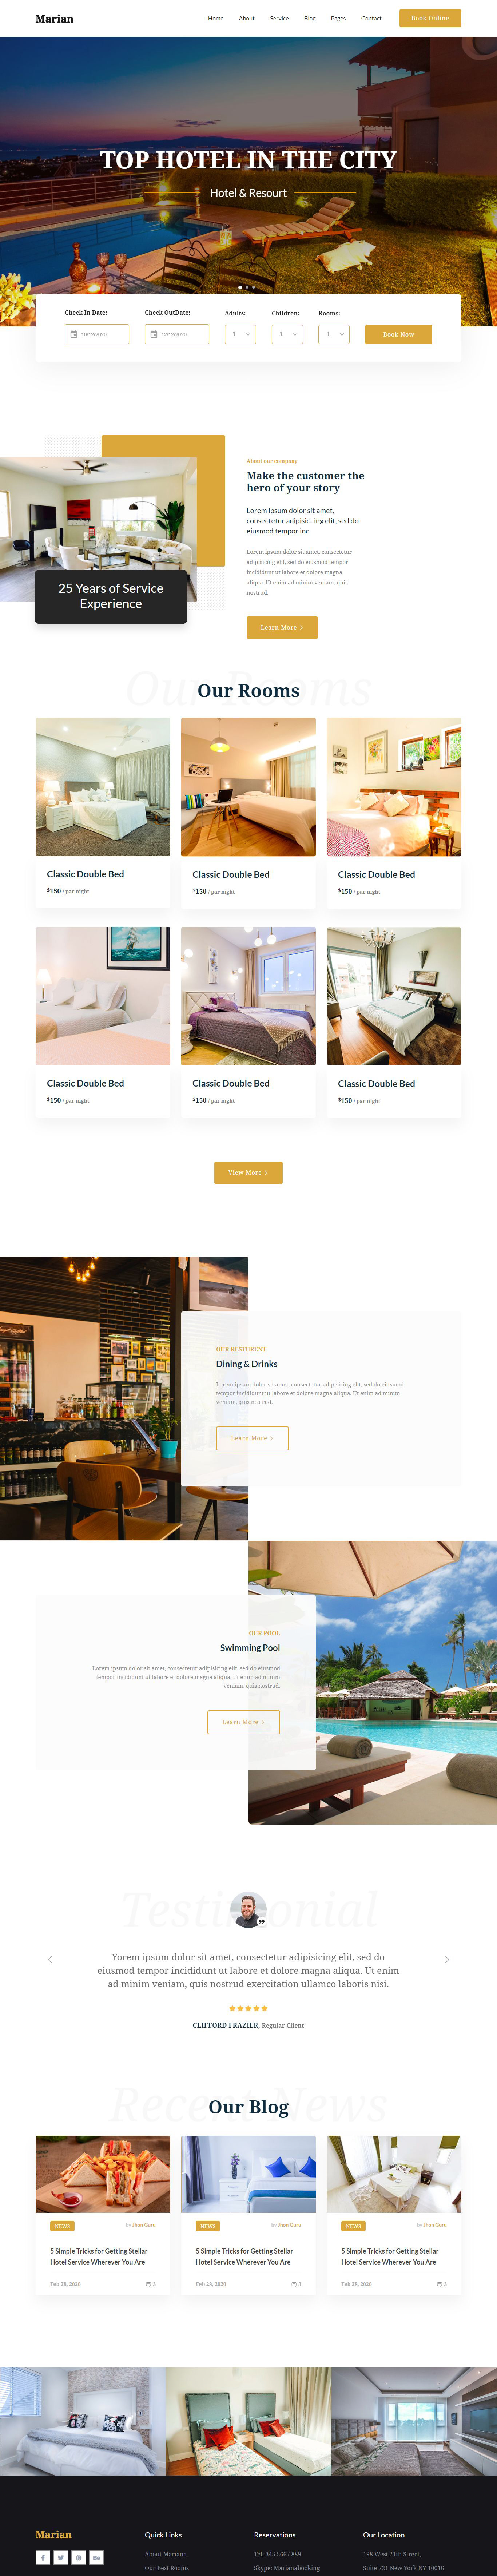Click the Book Online button in the header
The image size is (497, 2576).
click(x=430, y=18)
